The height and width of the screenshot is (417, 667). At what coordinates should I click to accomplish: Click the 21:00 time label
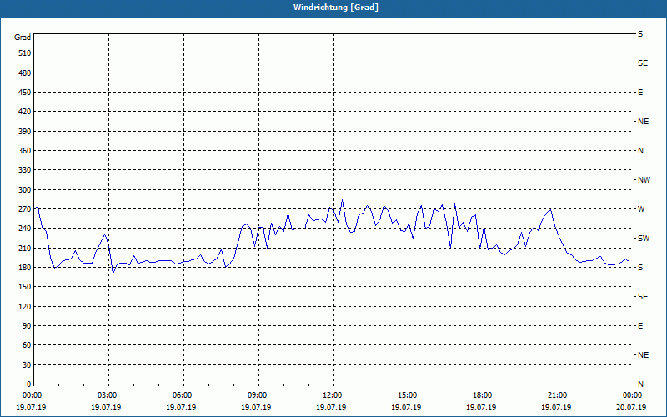click(x=559, y=395)
